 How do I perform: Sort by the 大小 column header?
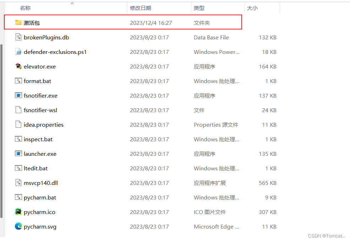pyautogui.click(x=252, y=8)
